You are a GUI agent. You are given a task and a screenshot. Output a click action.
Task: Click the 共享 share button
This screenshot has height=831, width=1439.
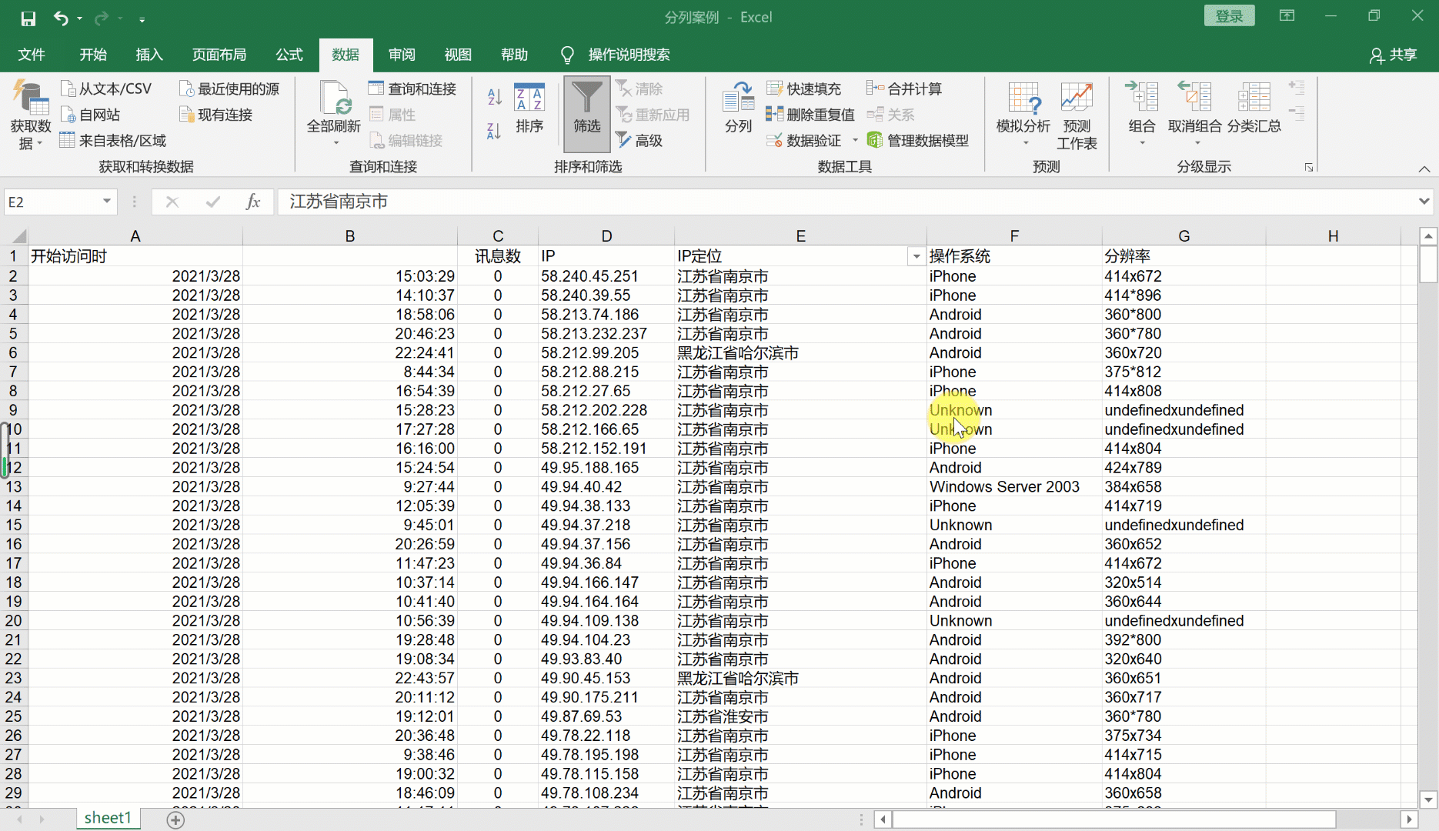1394,55
